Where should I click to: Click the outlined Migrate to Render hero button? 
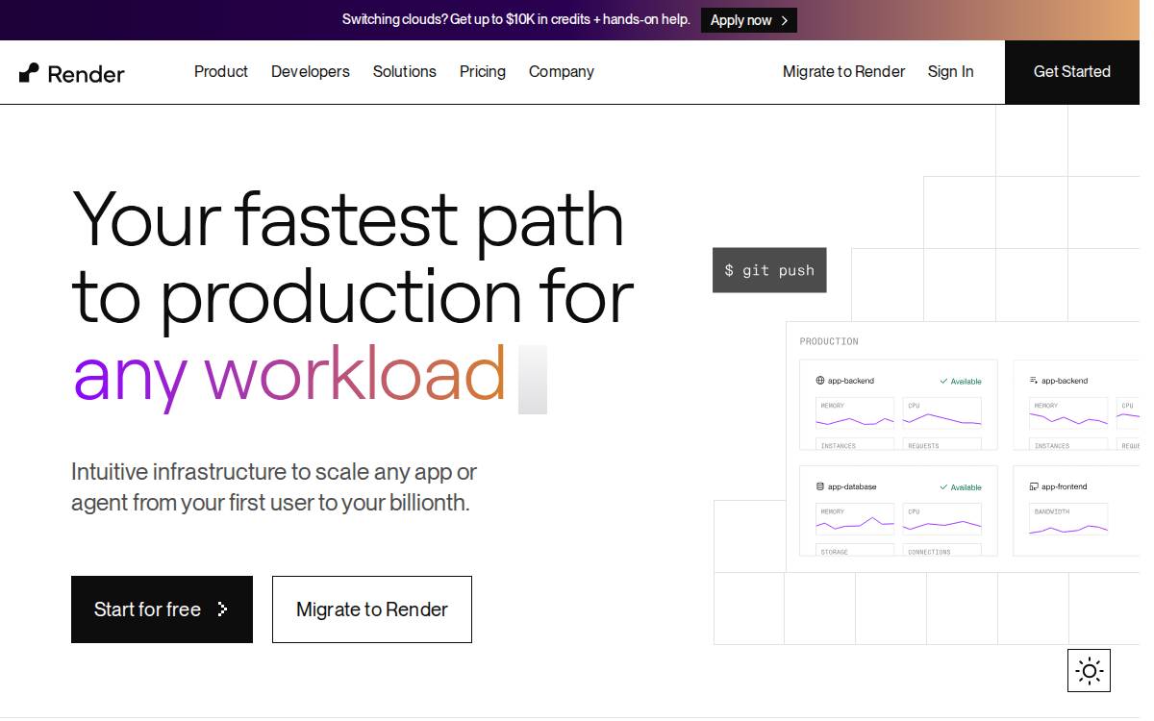(372, 609)
